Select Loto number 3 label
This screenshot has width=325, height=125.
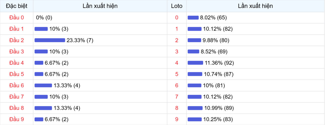(x=177, y=51)
